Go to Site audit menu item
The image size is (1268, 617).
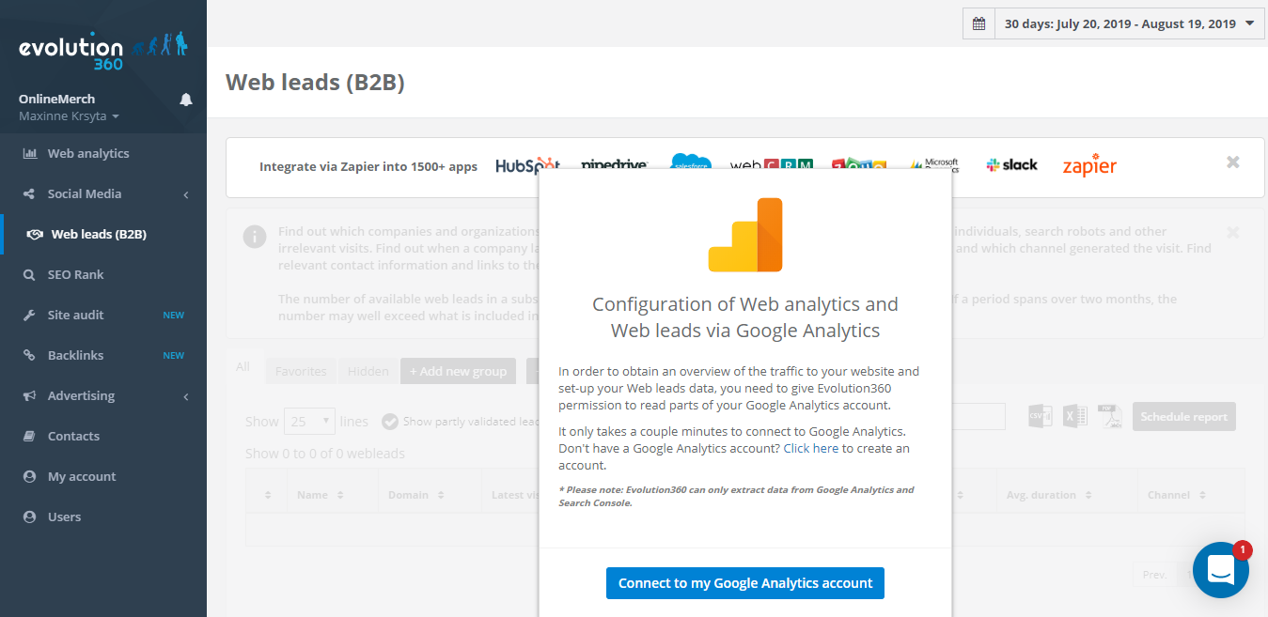coord(75,316)
